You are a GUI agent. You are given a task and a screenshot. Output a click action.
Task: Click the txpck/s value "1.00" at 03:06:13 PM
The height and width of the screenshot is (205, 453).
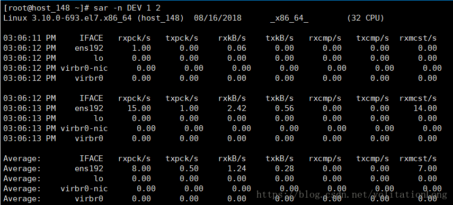tap(189, 108)
